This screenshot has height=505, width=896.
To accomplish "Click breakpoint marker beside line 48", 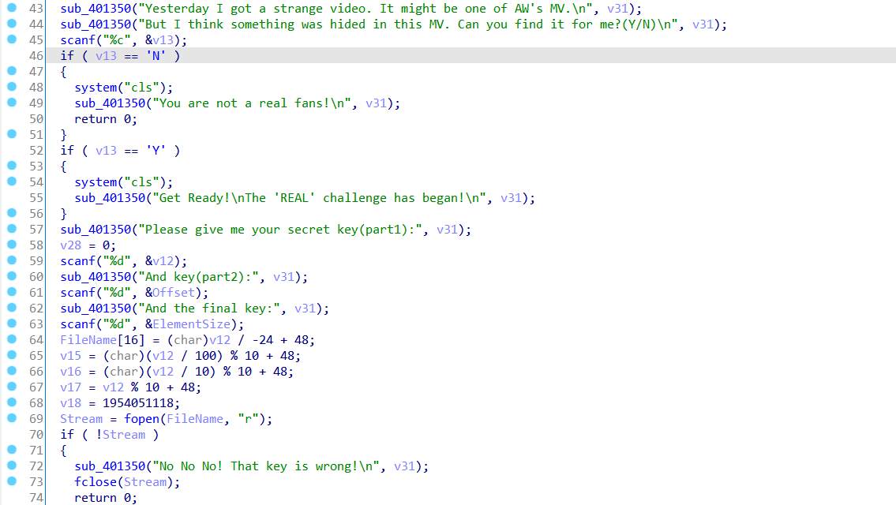I will point(11,87).
